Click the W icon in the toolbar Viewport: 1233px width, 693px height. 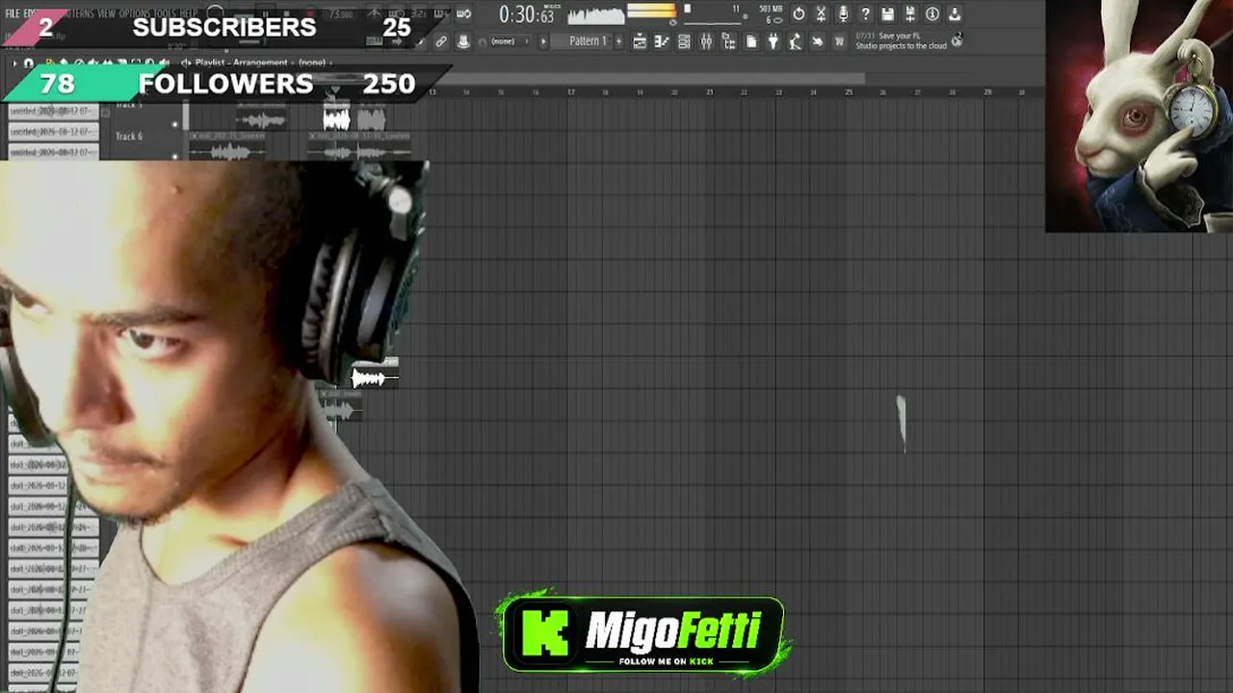pos(839,41)
